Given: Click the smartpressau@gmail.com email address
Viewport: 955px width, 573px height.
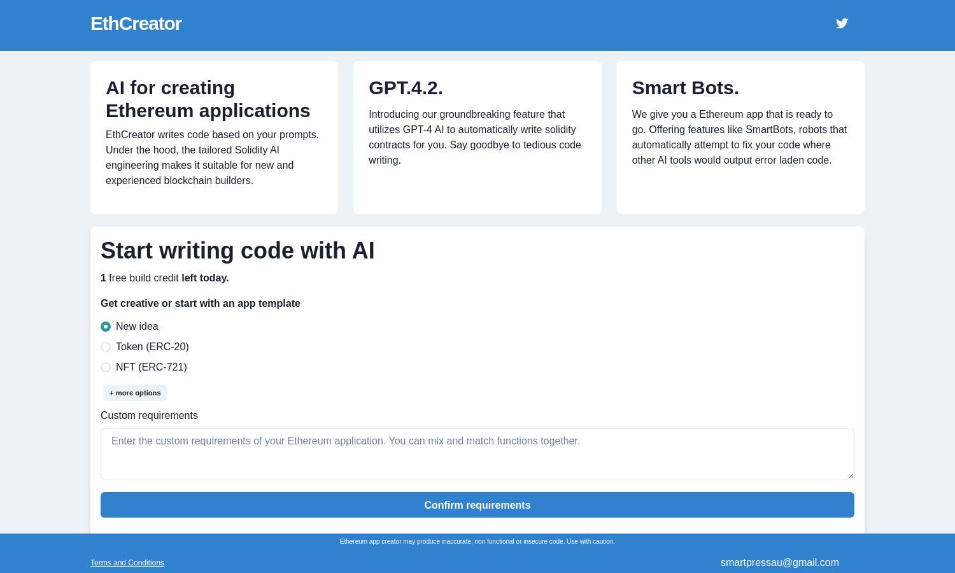Looking at the screenshot, I should click(x=780, y=563).
